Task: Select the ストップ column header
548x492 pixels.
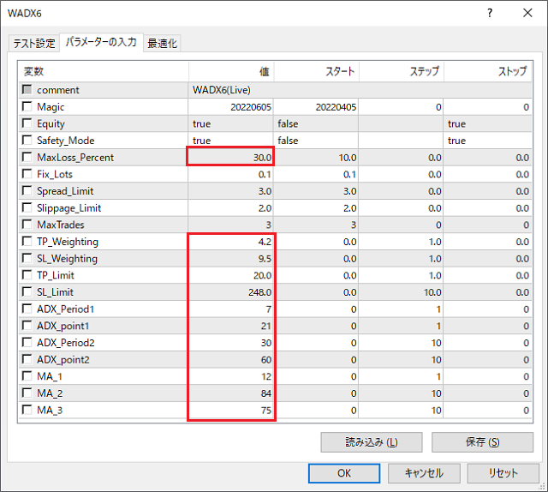Action: (488, 72)
